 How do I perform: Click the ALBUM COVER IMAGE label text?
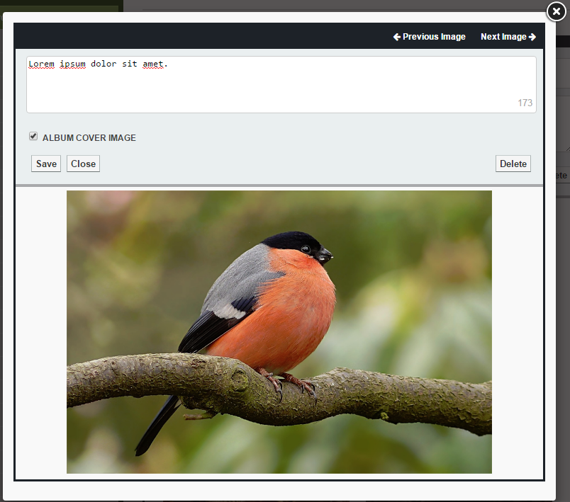pyautogui.click(x=89, y=138)
